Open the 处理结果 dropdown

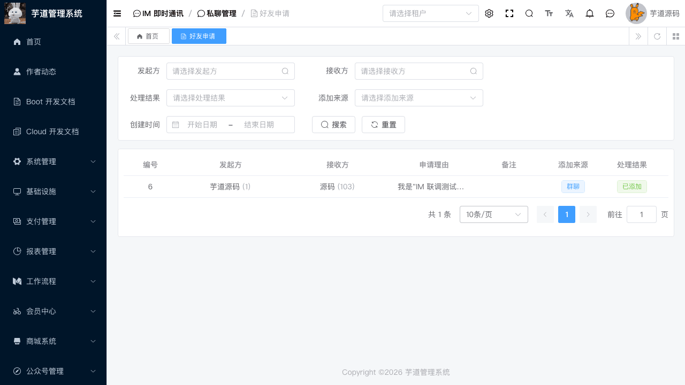[231, 98]
